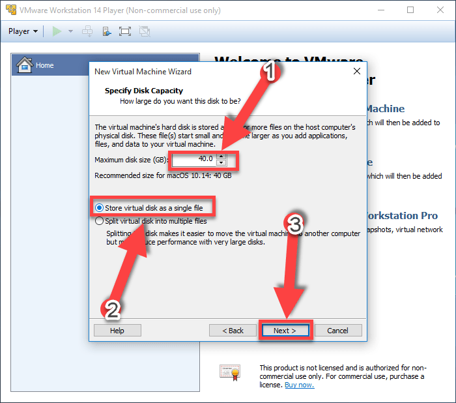Click the Maximum disk size input field
The height and width of the screenshot is (403, 456).
tap(194, 159)
